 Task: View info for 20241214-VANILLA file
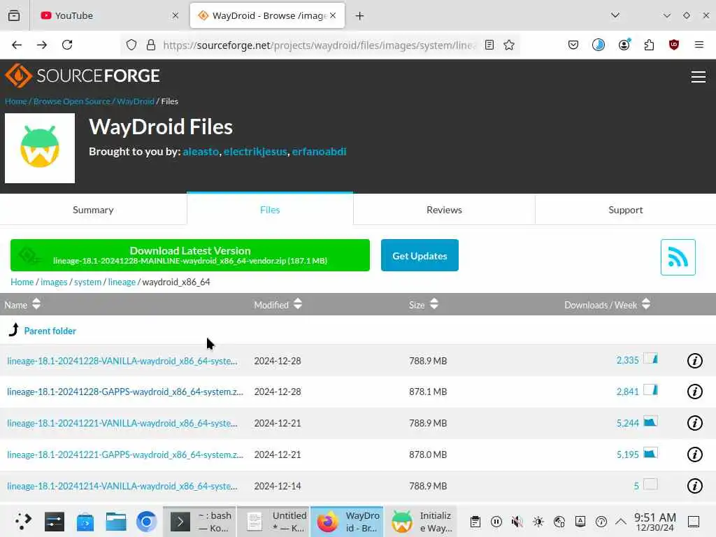[x=694, y=487]
